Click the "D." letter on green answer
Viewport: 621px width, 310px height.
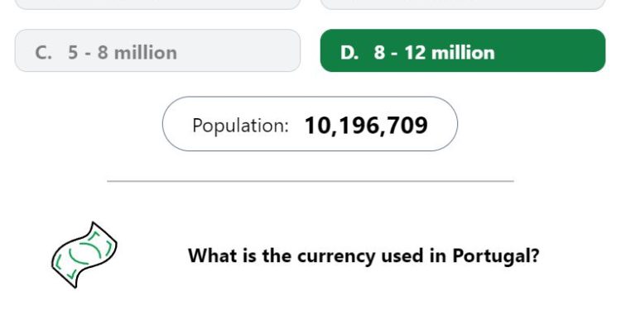click(349, 53)
